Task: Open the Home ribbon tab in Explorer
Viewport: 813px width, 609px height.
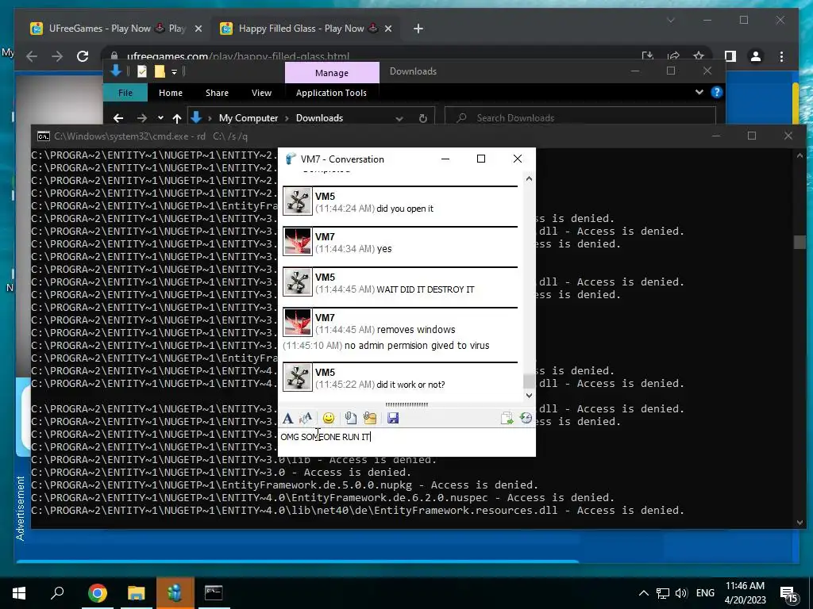Action: pos(171,93)
